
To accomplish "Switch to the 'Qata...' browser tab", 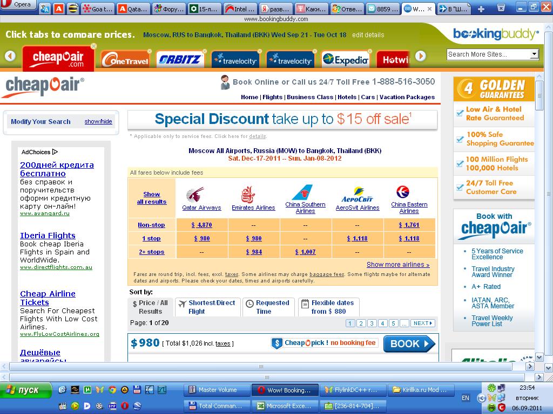I will [133, 9].
